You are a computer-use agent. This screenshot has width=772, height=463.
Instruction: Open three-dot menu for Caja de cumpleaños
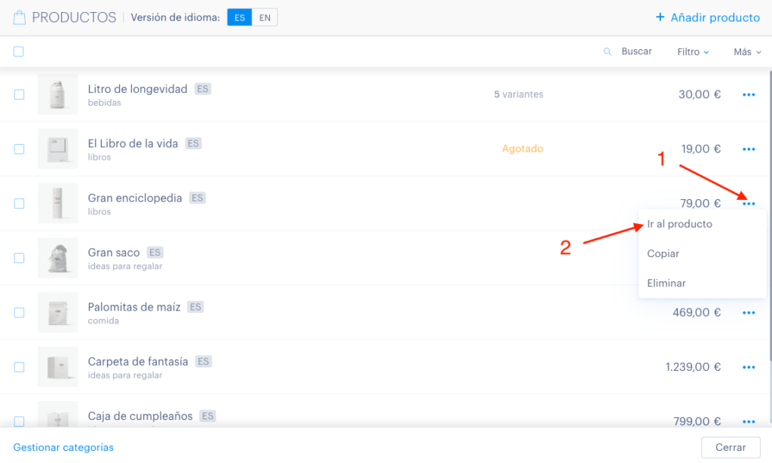coord(749,422)
